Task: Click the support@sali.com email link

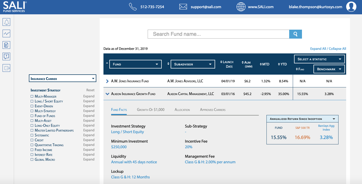Action: pyautogui.click(x=206, y=7)
